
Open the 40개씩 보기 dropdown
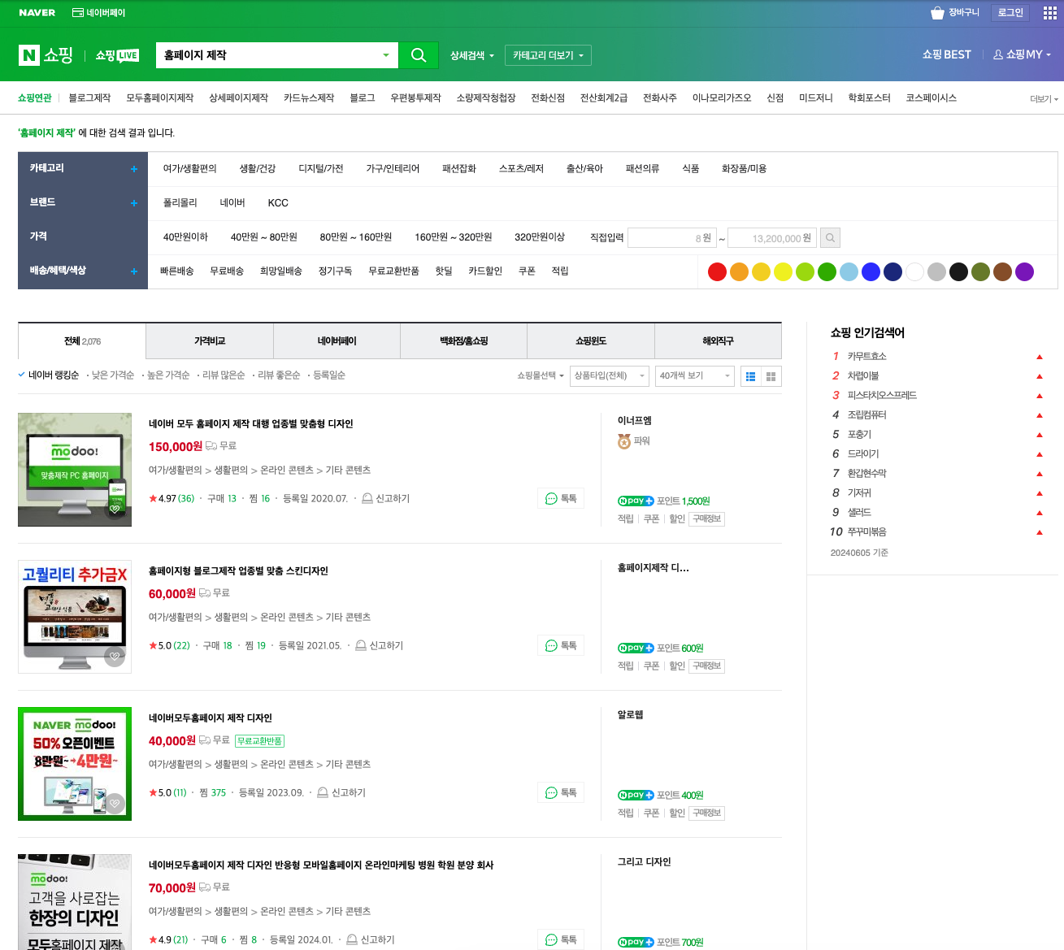point(695,376)
